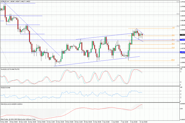Click the '10 Dec 2009' date label

pyautogui.click(x=4, y=122)
